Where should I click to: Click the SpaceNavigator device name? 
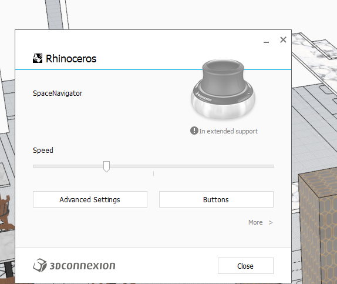[x=58, y=93]
